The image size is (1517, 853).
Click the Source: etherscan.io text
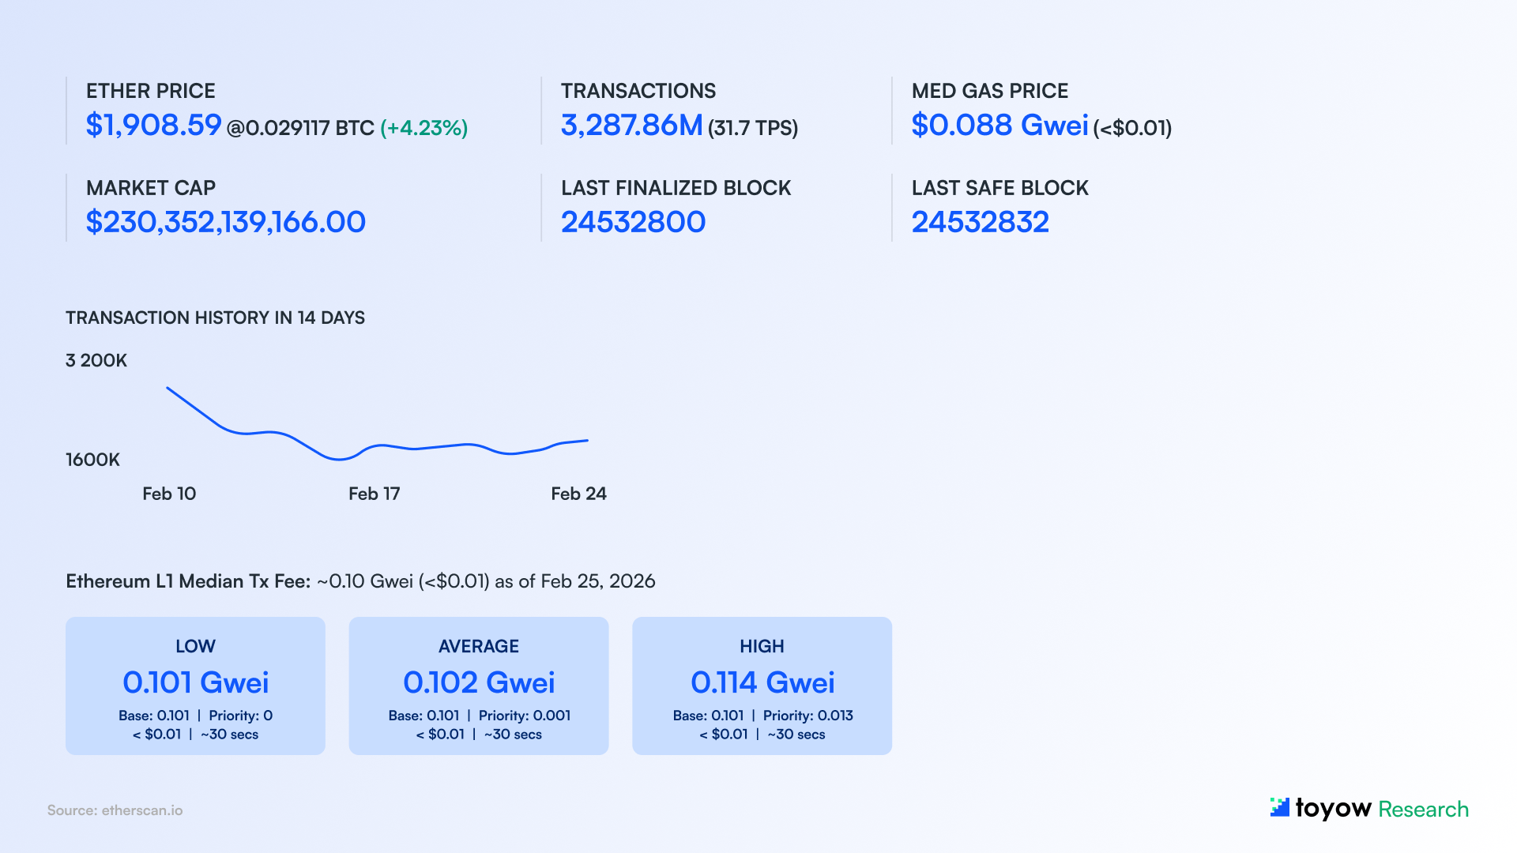(x=115, y=810)
